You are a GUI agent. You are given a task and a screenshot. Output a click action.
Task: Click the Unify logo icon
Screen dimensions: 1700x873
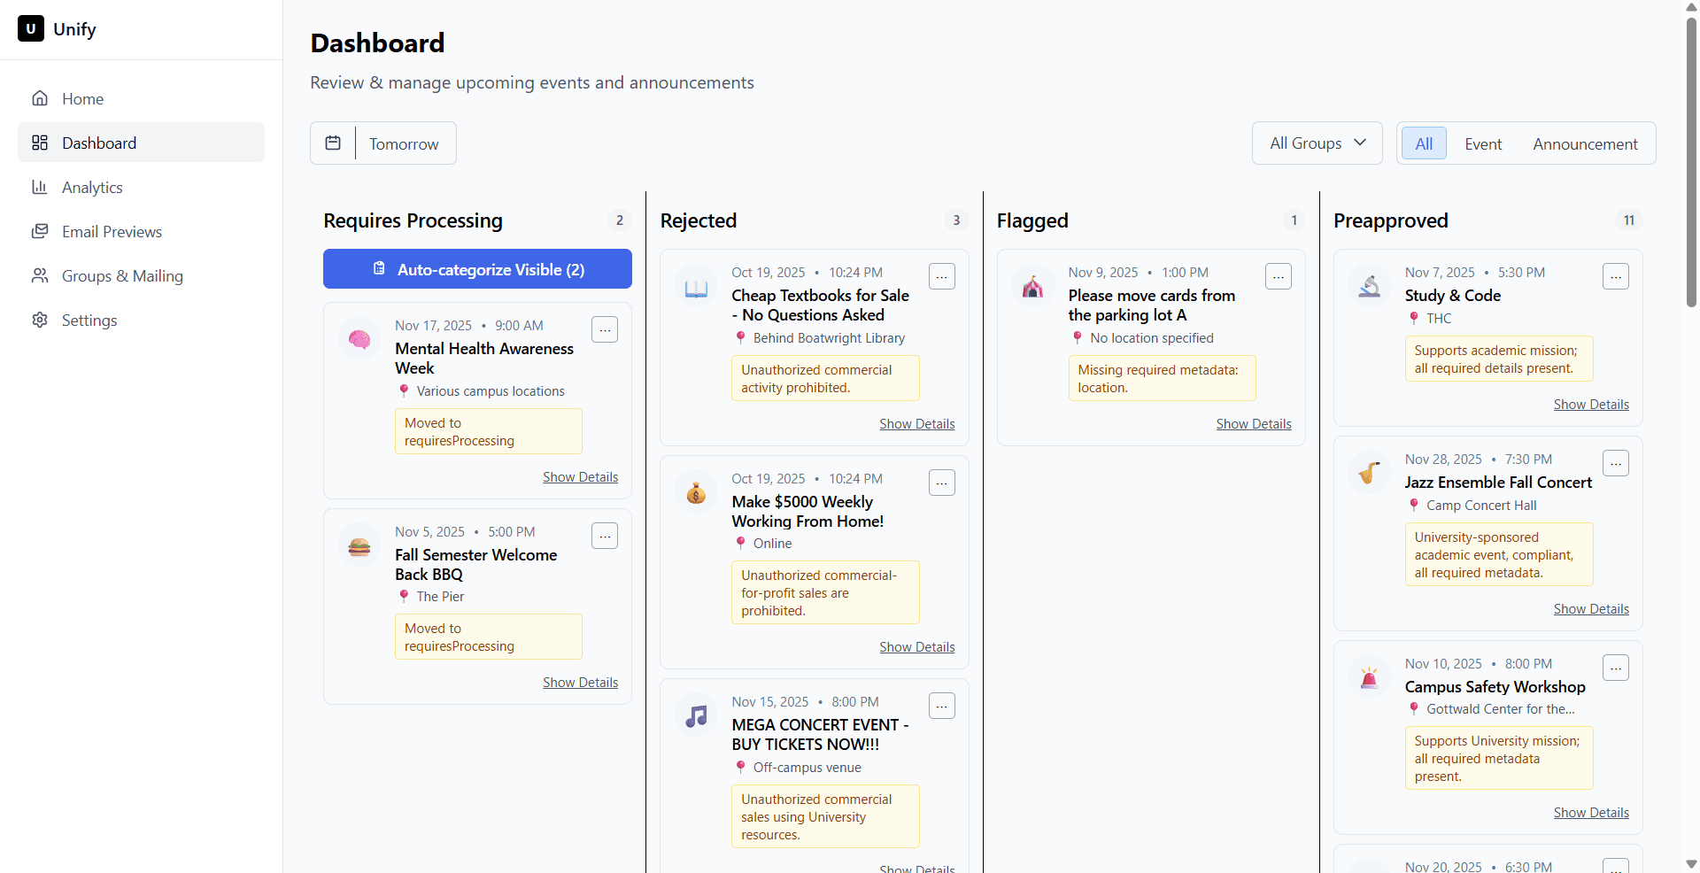pos(31,28)
